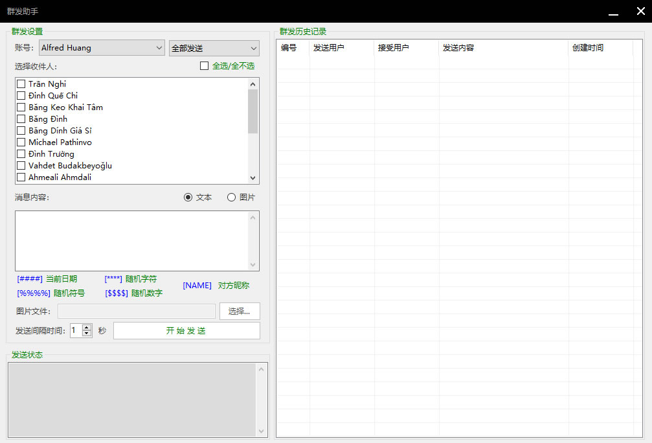The height and width of the screenshot is (443, 652).
Task: Insert the [####] current date placeholder
Action: coord(30,279)
